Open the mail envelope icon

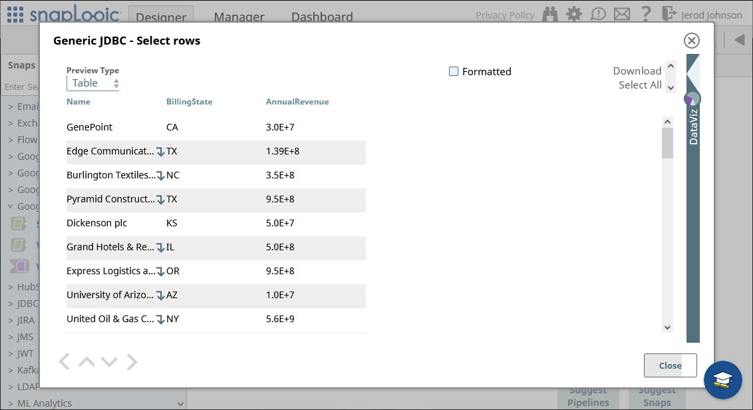621,14
